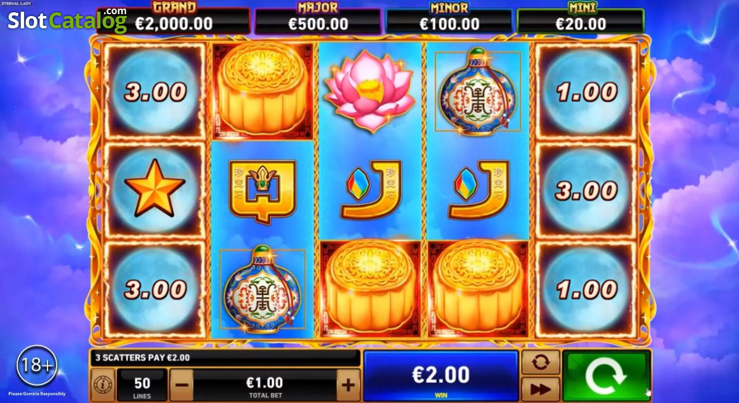739x403 pixels.
Task: Click the 18+ responsible gambling badge
Action: point(36,365)
